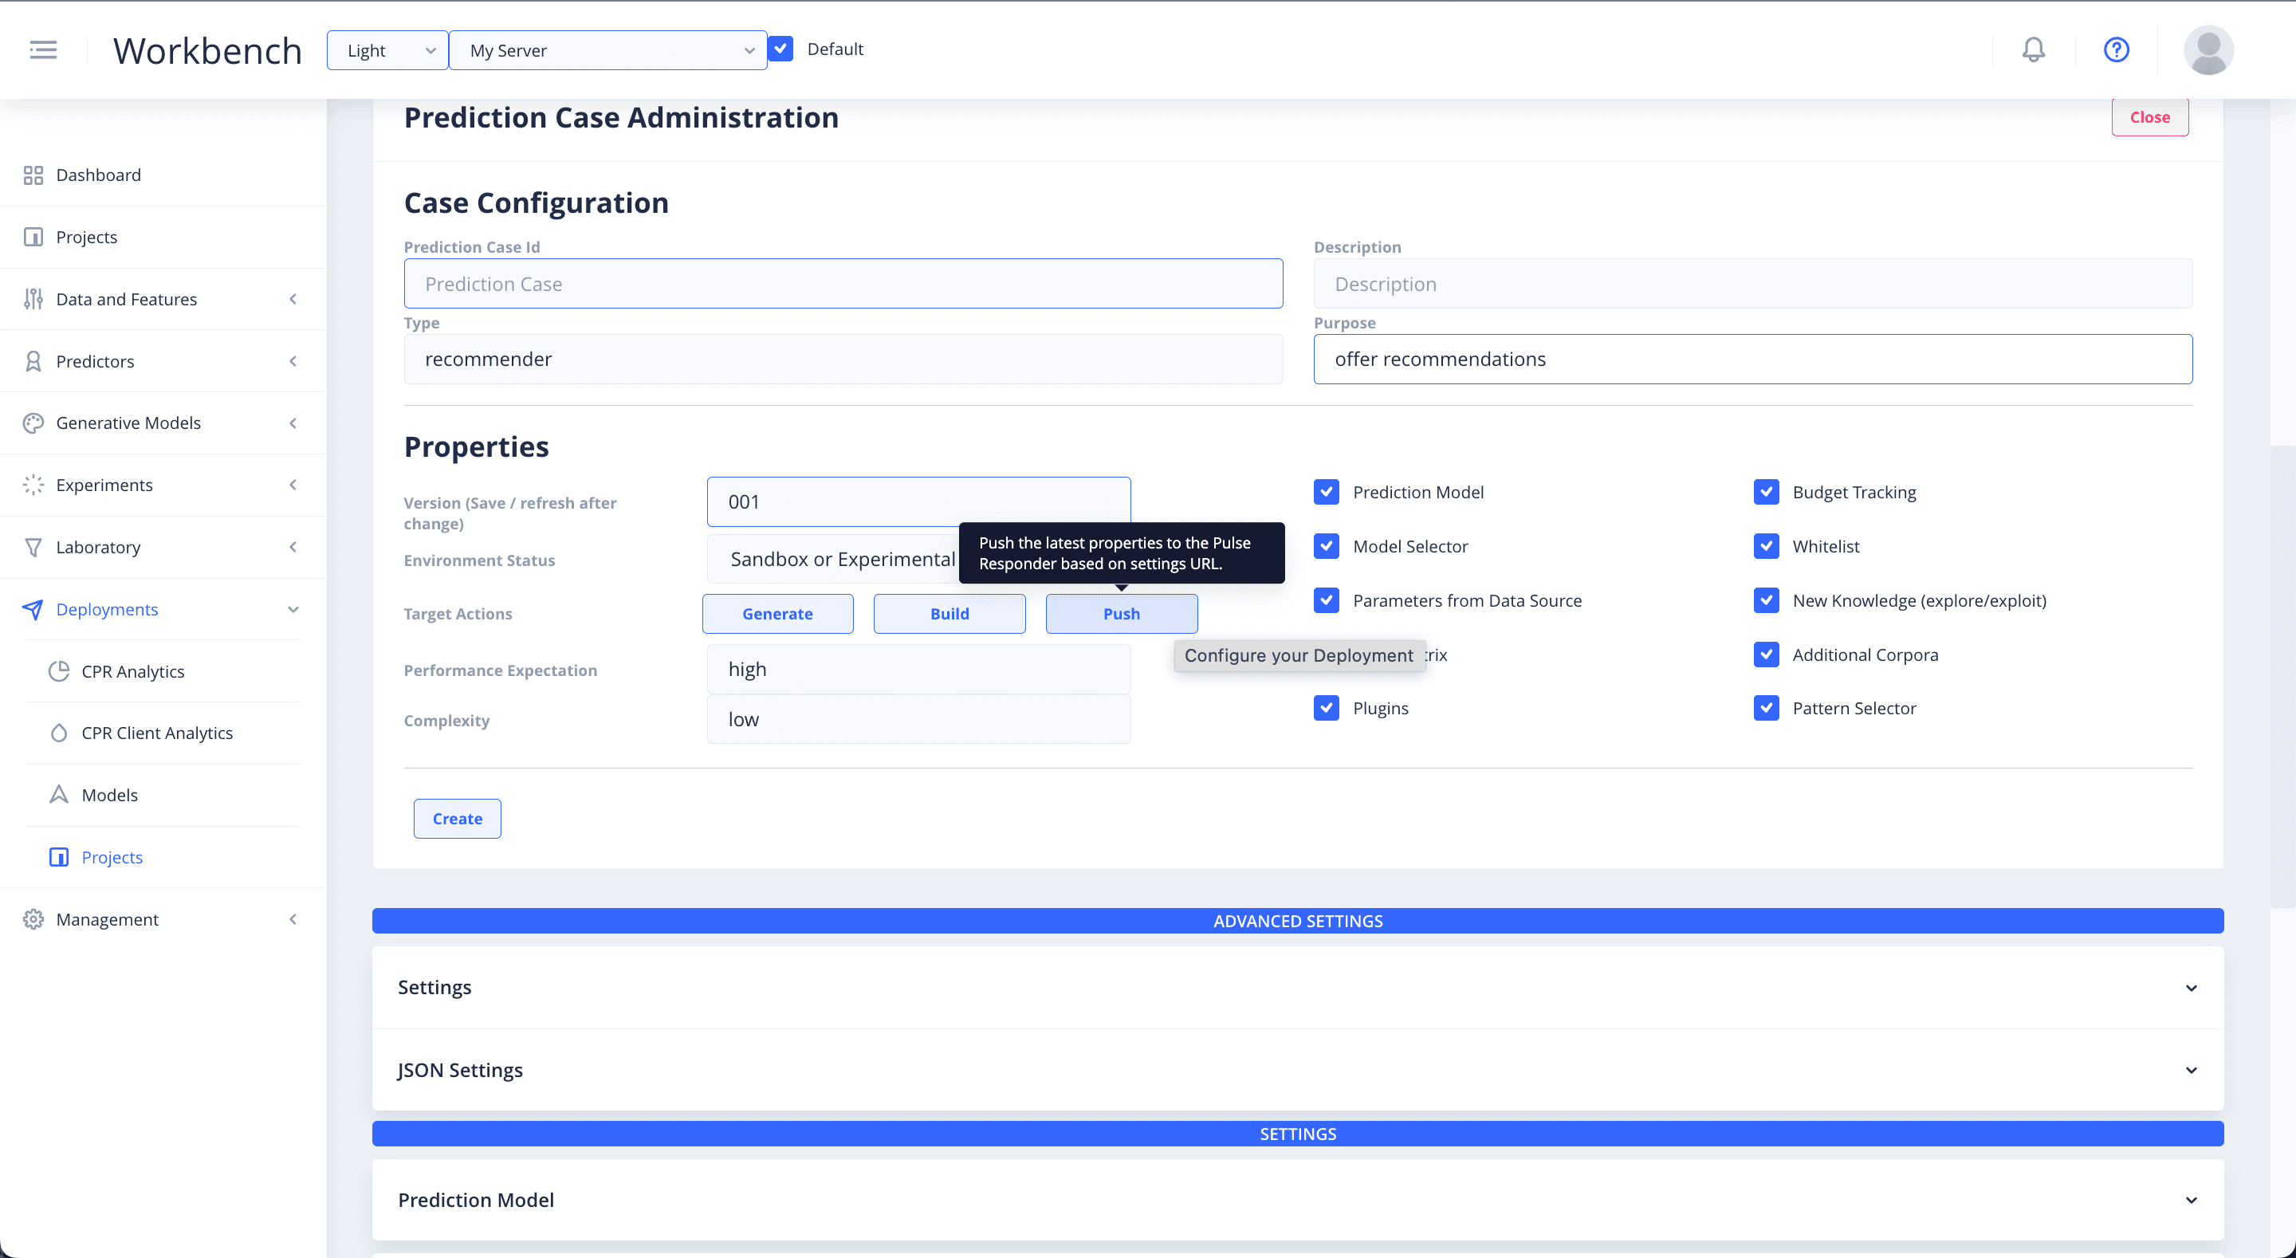Click the Experiments spinner icon
Viewport: 2296px width, 1258px height.
click(x=33, y=485)
